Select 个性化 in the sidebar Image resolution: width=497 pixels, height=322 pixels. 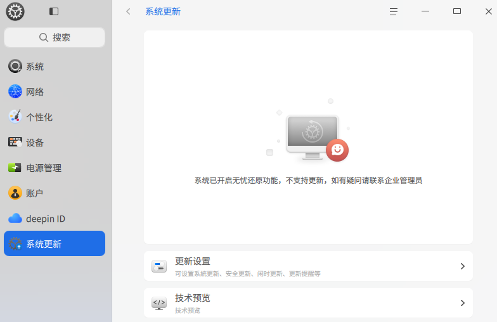click(x=55, y=117)
